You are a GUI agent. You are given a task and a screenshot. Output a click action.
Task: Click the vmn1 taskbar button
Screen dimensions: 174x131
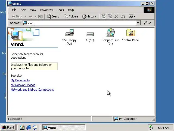(64, 127)
